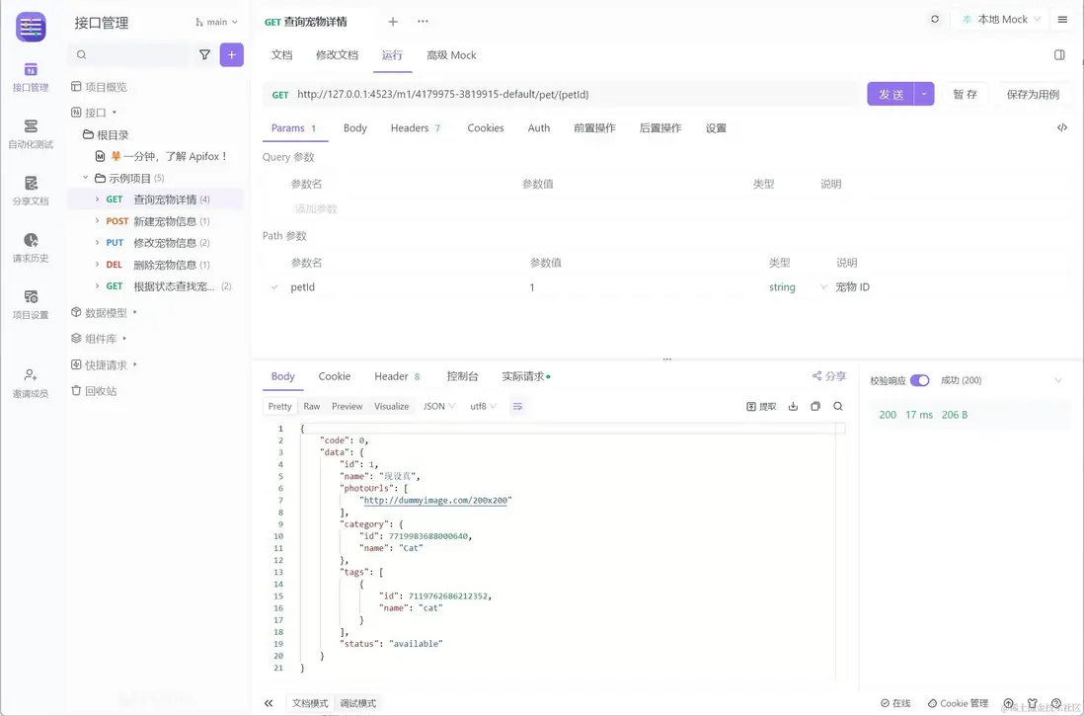Switch to the 文档 tab
Screen dimensions: 1084x716
(x=282, y=54)
